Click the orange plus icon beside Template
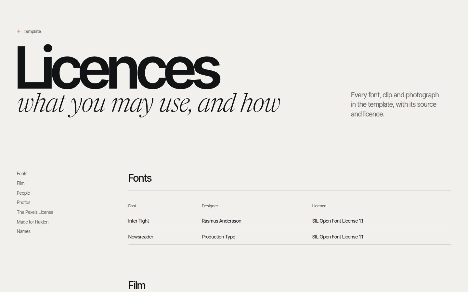Viewport: 468px width, 292px height. click(19, 31)
